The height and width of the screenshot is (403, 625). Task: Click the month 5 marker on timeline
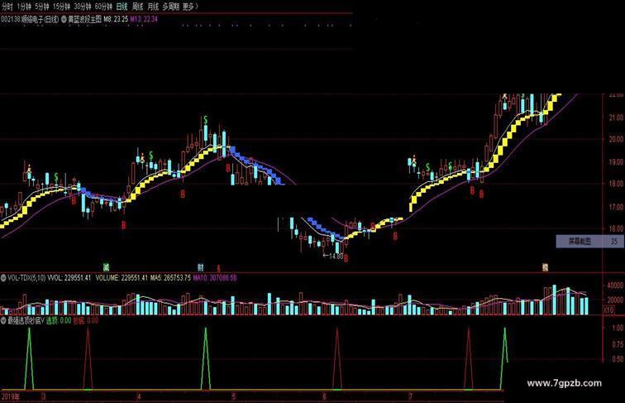coord(234,396)
